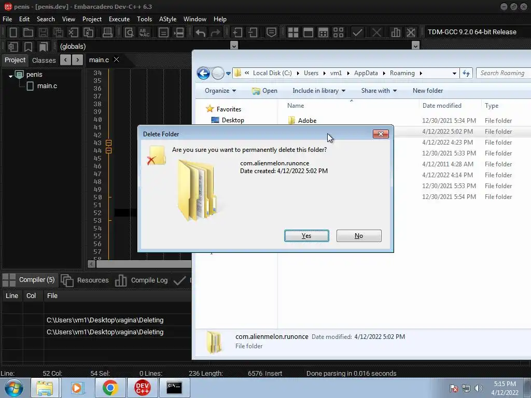The width and height of the screenshot is (531, 398).
Task: Cancel deletion with the No button
Action: [359, 236]
